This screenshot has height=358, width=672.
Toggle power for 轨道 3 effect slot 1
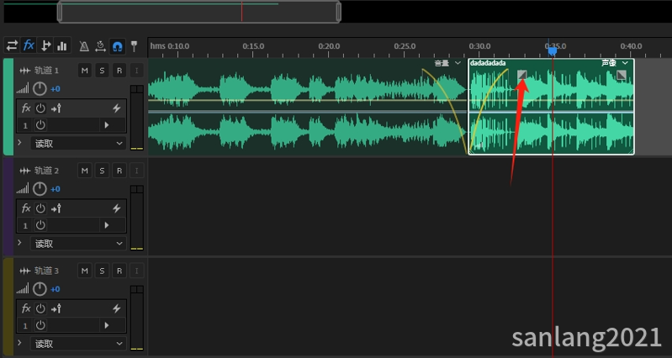click(x=40, y=325)
